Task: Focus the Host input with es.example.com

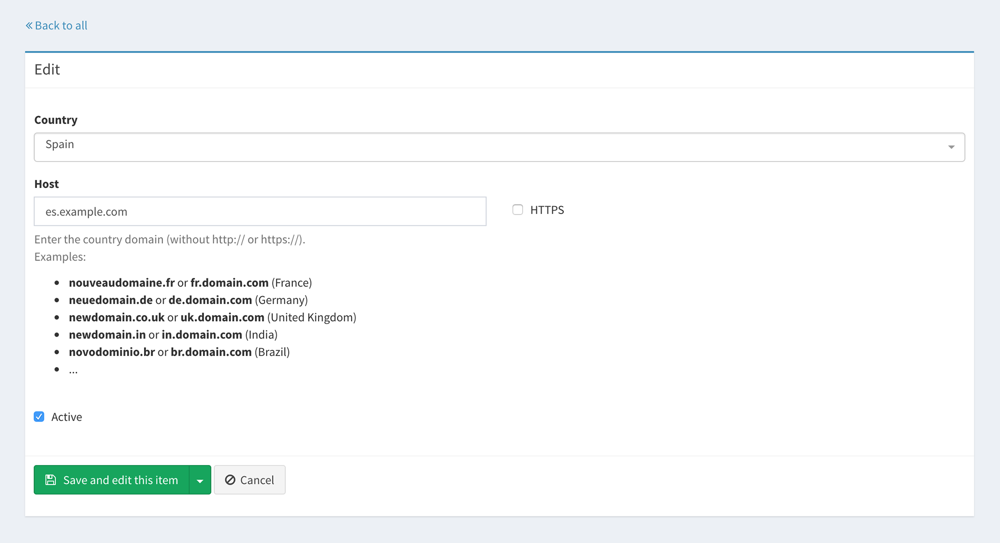Action: 260,211
